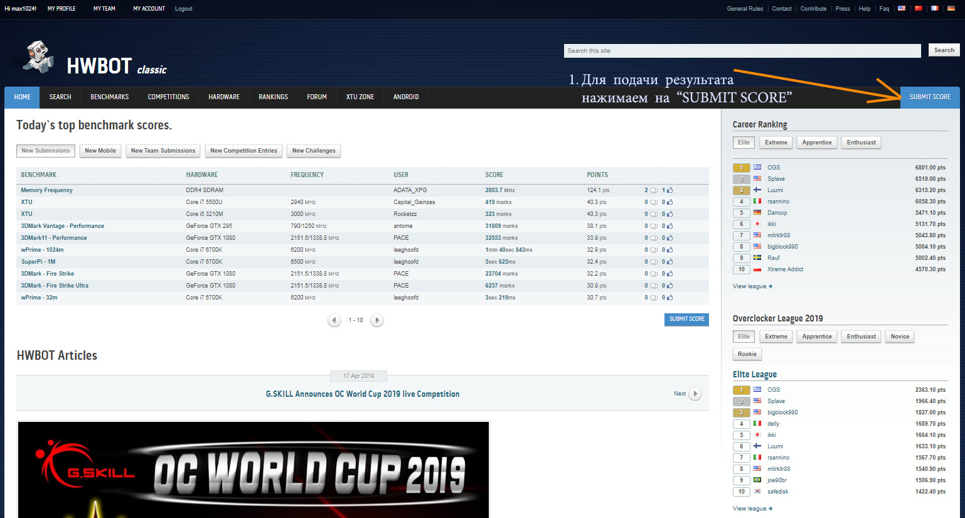This screenshot has height=518, width=965.
Task: Open the FORUM menu item
Action: tap(317, 97)
